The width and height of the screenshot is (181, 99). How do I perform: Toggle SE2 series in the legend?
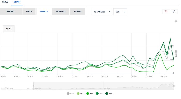click(90, 94)
